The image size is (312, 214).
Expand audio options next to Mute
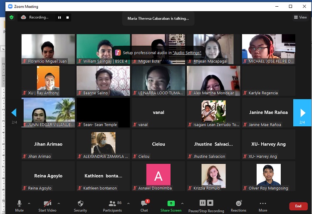[x=29, y=204]
